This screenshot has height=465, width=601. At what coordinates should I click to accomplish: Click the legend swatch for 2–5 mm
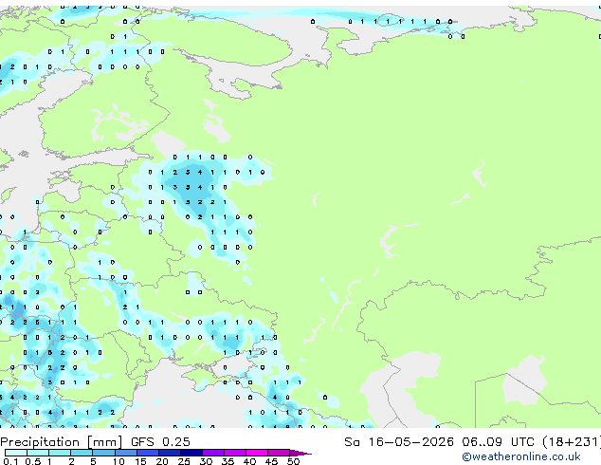point(82,453)
